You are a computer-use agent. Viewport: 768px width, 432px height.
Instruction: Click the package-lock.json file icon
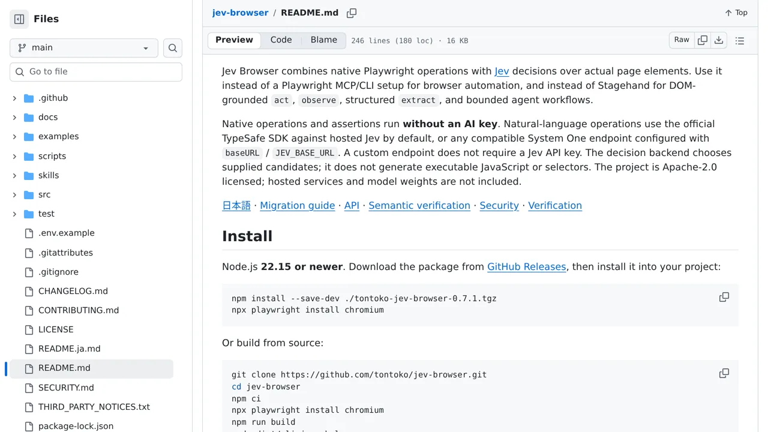29,426
